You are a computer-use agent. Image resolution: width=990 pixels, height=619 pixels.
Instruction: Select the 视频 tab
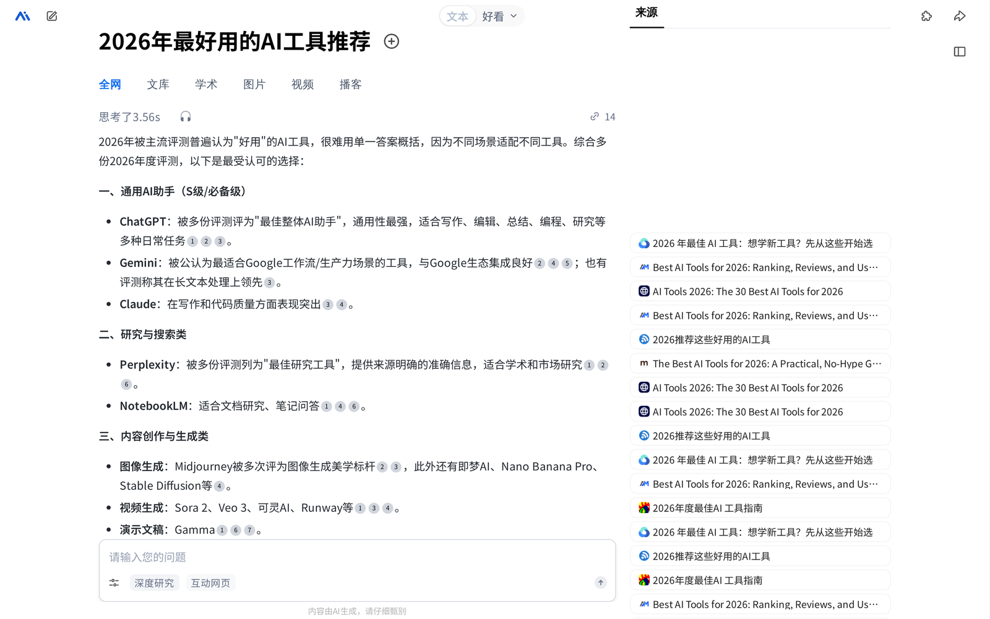point(303,85)
